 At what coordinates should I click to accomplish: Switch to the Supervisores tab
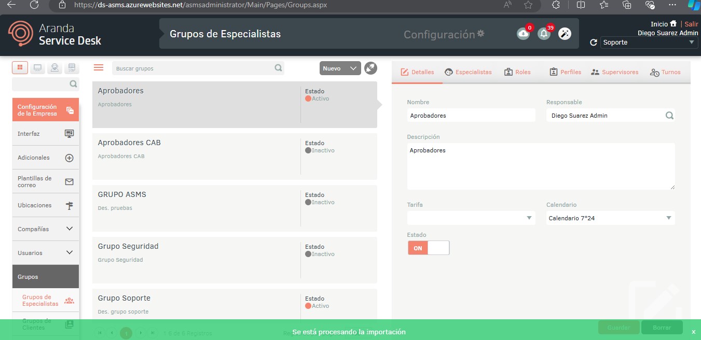(x=614, y=72)
